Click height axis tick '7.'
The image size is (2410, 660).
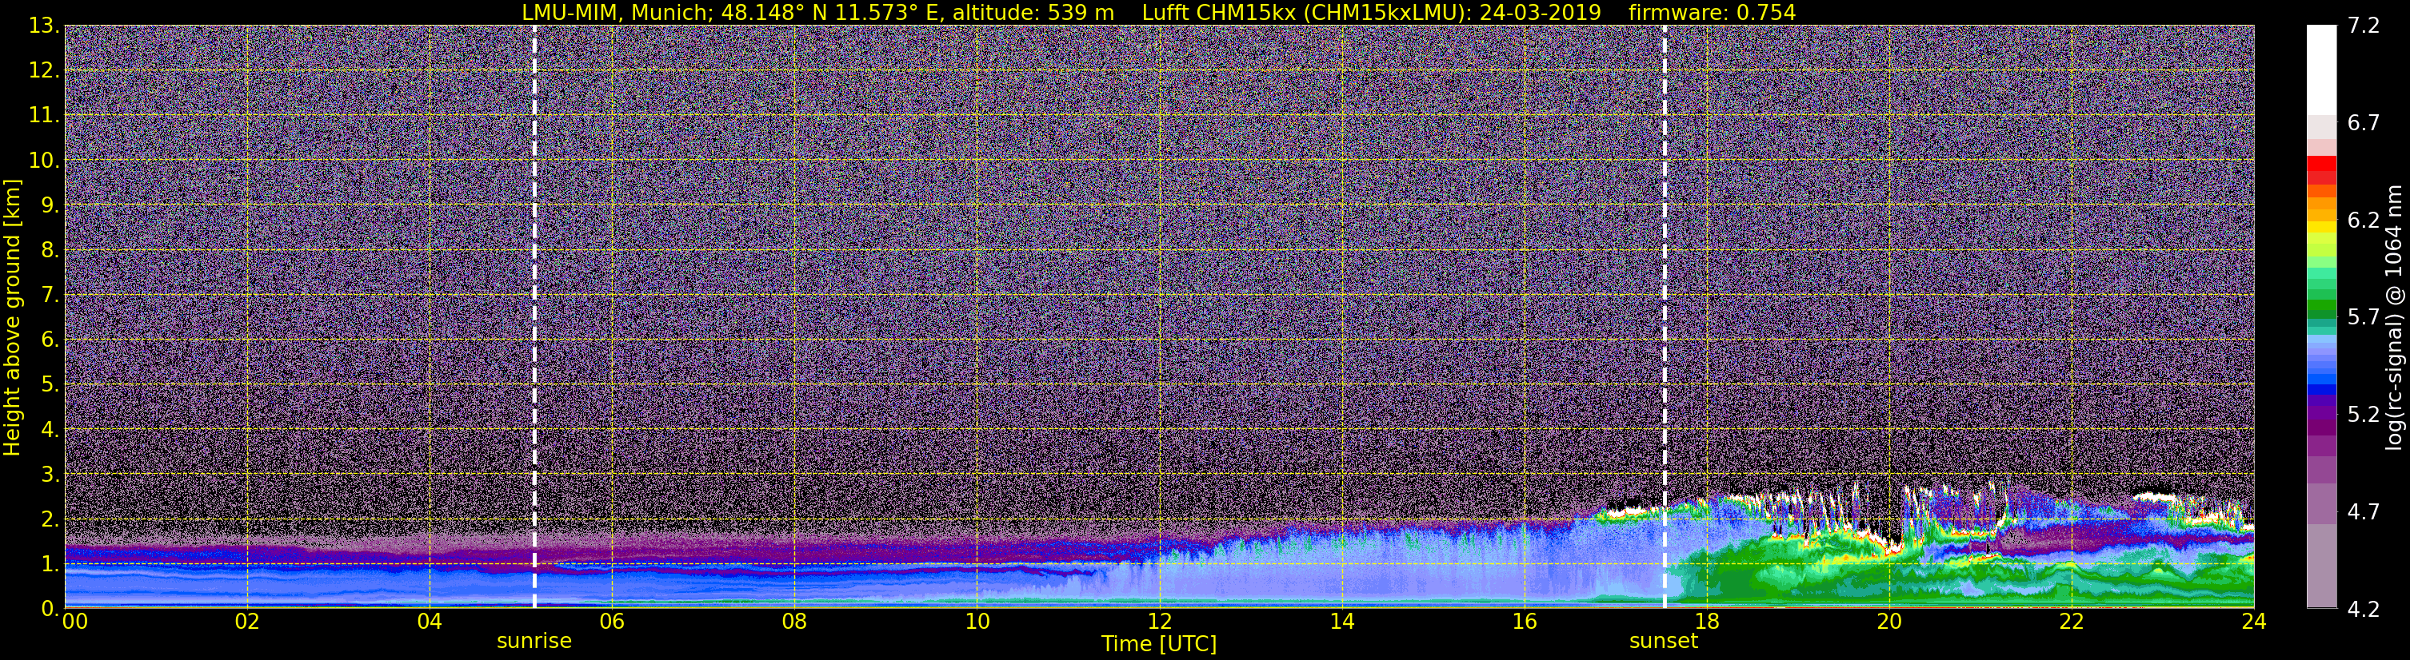[x=50, y=295]
